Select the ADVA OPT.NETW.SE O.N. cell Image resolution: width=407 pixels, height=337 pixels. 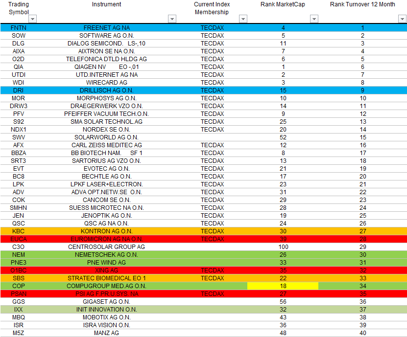coord(107,192)
